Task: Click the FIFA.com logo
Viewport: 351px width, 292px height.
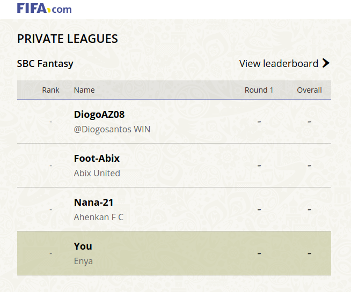Action: click(44, 9)
